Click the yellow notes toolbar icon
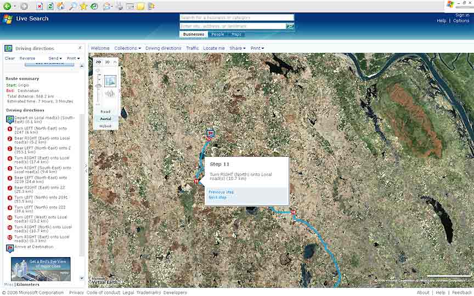This screenshot has width=474, height=296. [140, 6]
